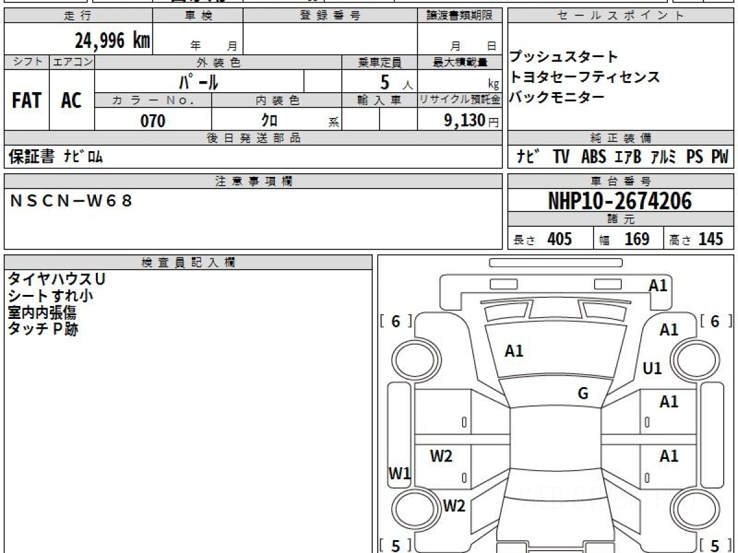
Task: Click the W2 mark on left rear door
Action: click(441, 457)
